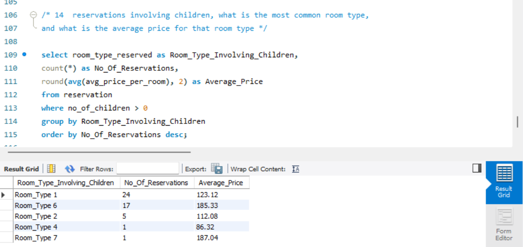This screenshot has width=523, height=247.
Task: Switch to the Result Grid view
Action: click(504, 182)
